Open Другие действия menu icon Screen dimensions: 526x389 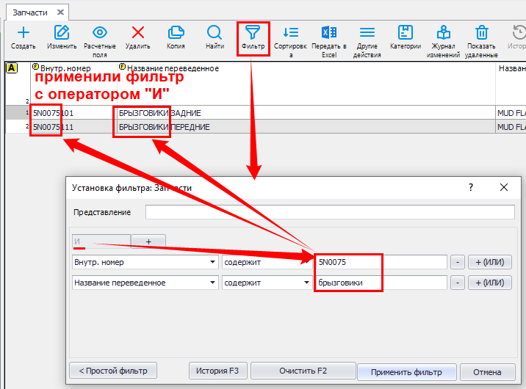tap(367, 32)
